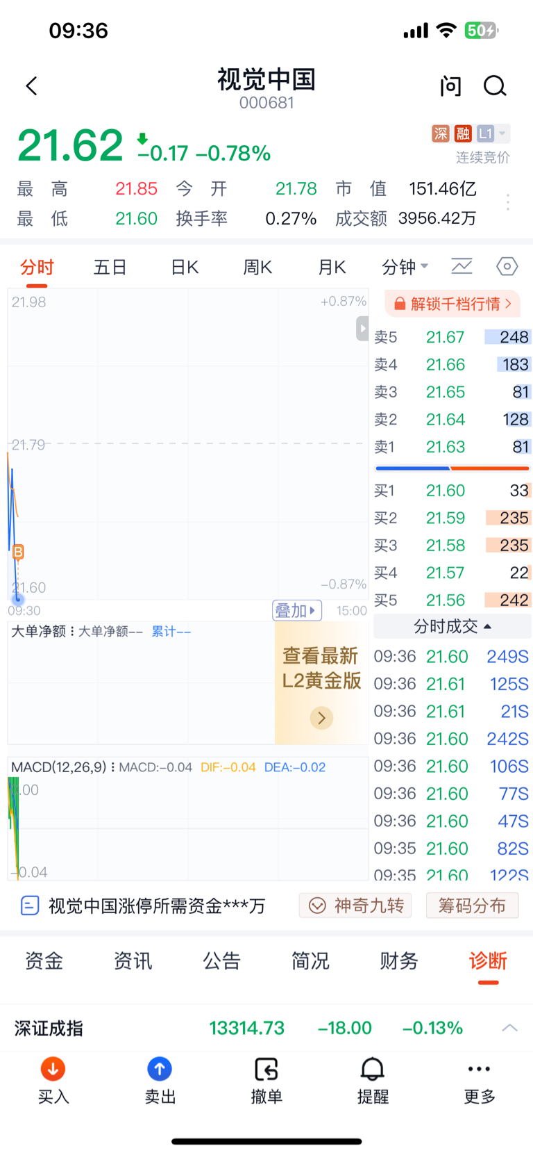Tap the 大单净额 indicator label
Viewport: 533px width, 1155px height.
tap(39, 631)
